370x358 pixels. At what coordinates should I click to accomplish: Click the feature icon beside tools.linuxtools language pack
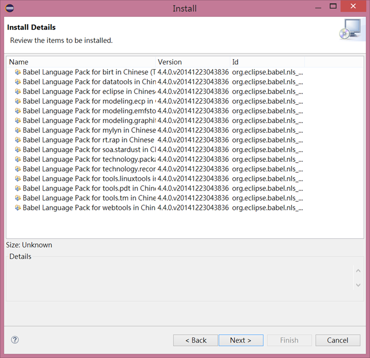pyautogui.click(x=18, y=179)
